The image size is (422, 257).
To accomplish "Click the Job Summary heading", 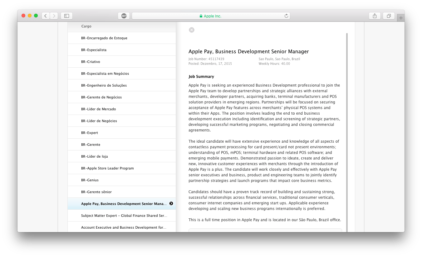I will point(201,77).
